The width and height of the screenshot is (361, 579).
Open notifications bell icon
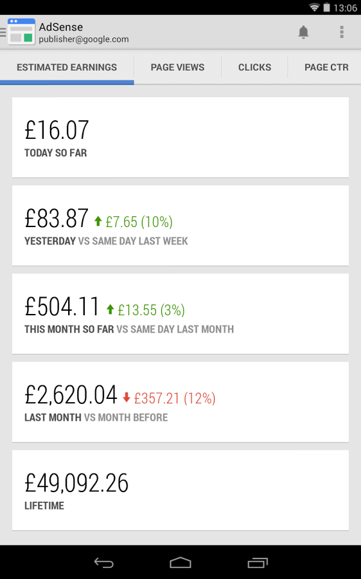303,32
